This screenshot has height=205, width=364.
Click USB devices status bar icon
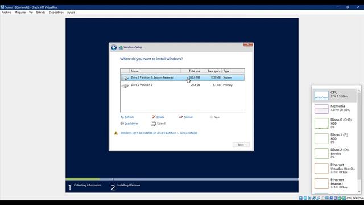[318, 198]
